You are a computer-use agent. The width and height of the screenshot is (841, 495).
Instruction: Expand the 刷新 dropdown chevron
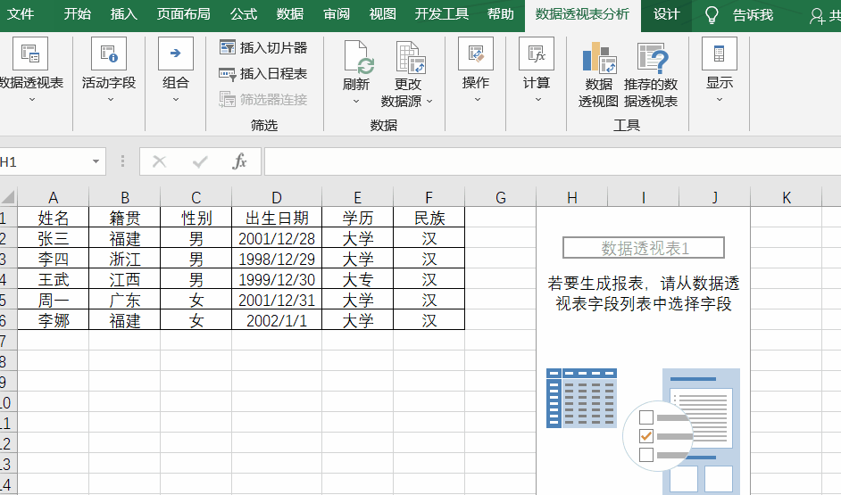tap(356, 102)
